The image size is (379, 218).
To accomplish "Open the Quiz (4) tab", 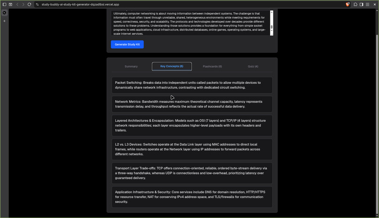I will (x=253, y=66).
